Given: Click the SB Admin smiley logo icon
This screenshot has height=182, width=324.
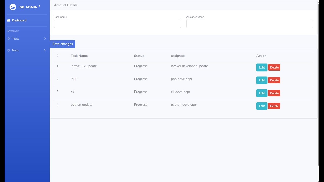Looking at the screenshot, I should 13,7.
